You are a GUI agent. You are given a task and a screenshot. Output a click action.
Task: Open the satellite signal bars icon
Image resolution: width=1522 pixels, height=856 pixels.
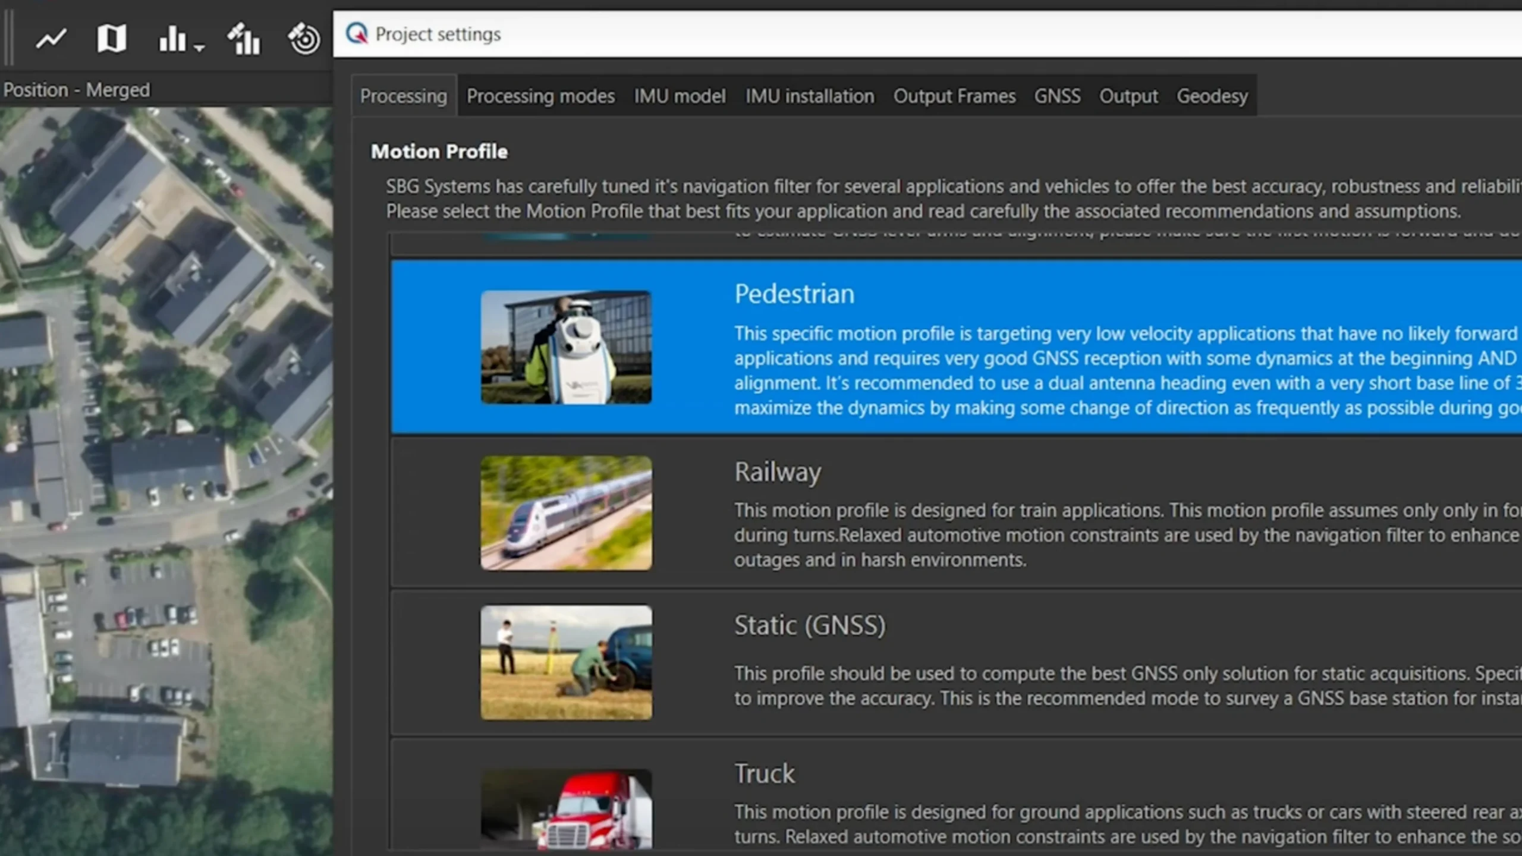click(244, 39)
